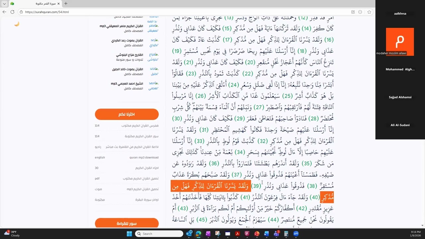
Task: Toggle dark mode with the moon icon
Action: 17,24
